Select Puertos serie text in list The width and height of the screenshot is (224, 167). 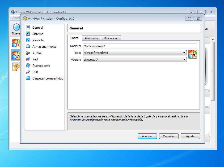tap(41, 66)
